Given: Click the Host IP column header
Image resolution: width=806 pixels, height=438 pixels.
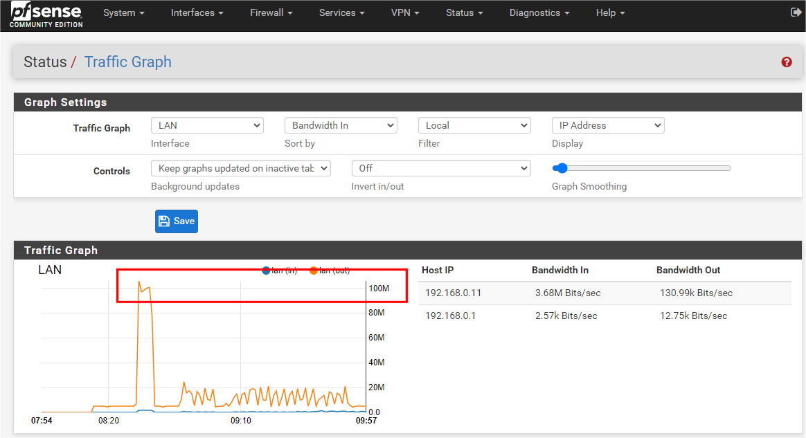Looking at the screenshot, I should [x=438, y=270].
